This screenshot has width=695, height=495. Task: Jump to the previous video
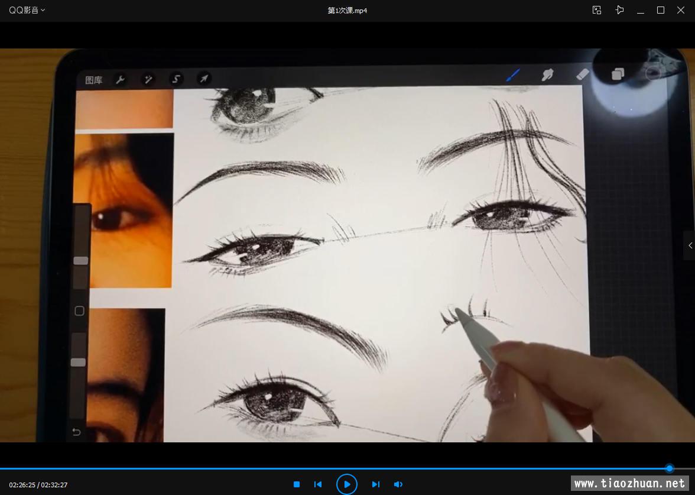318,484
